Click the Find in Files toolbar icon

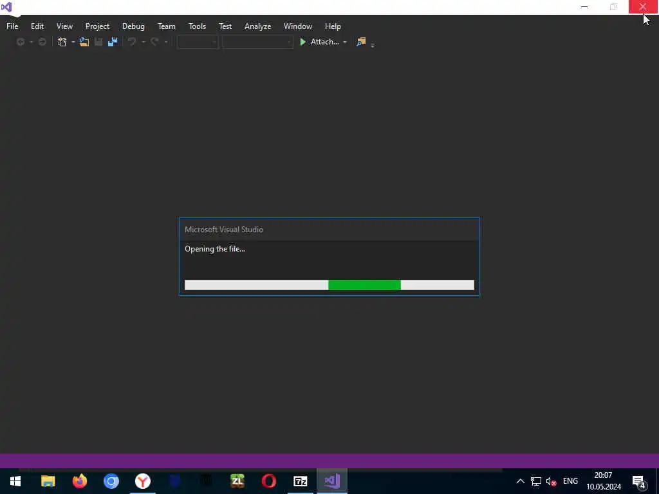[361, 42]
